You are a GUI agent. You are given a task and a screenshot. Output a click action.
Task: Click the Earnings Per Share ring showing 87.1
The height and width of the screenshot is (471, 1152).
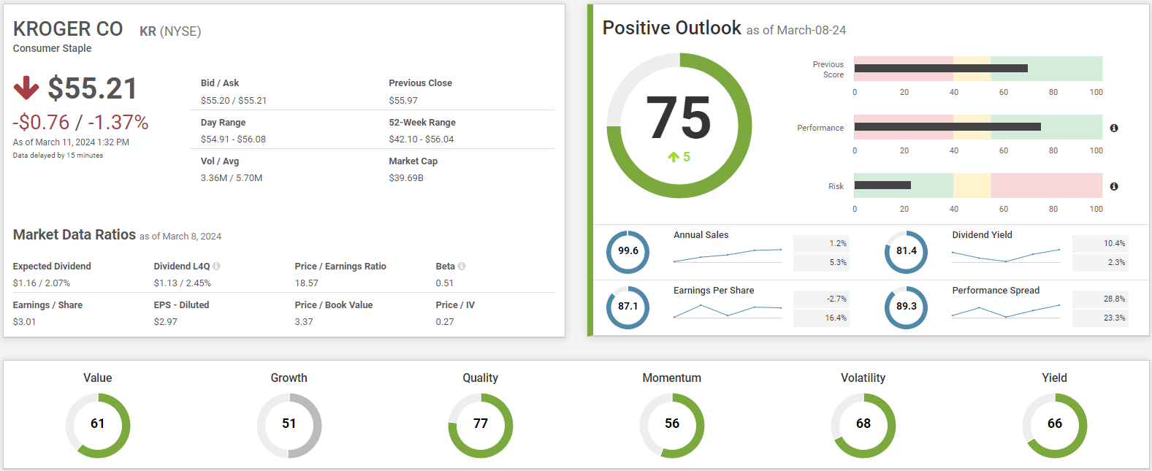[628, 307]
